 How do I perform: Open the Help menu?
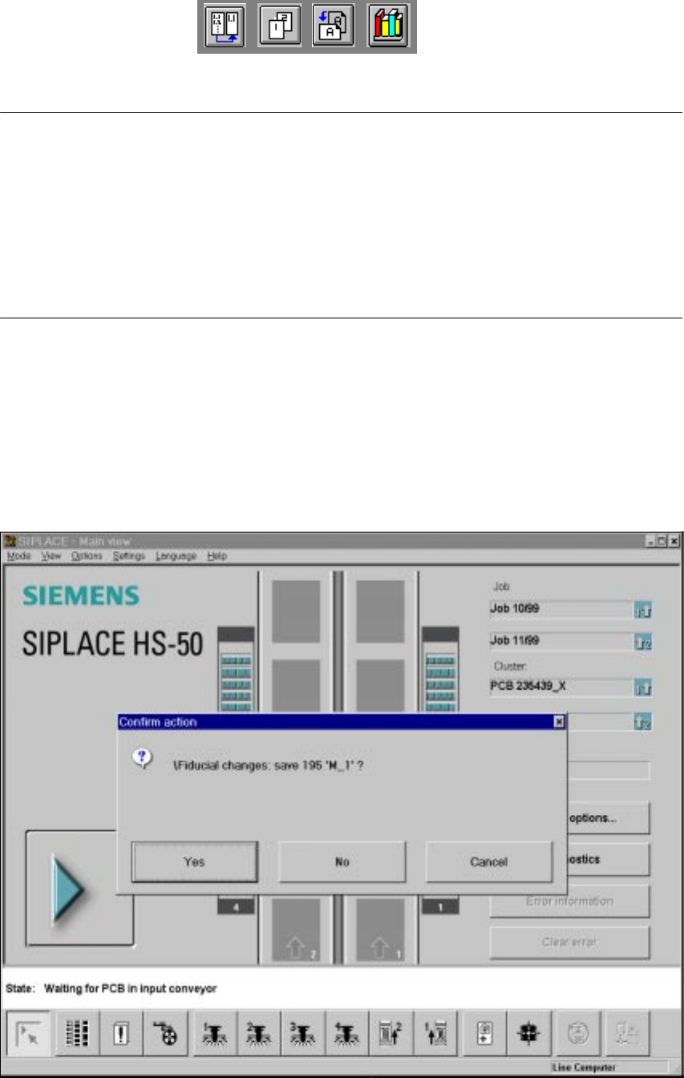coord(217,556)
